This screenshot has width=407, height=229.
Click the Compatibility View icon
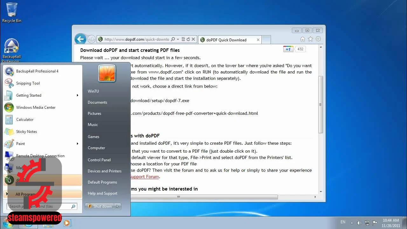(x=183, y=39)
